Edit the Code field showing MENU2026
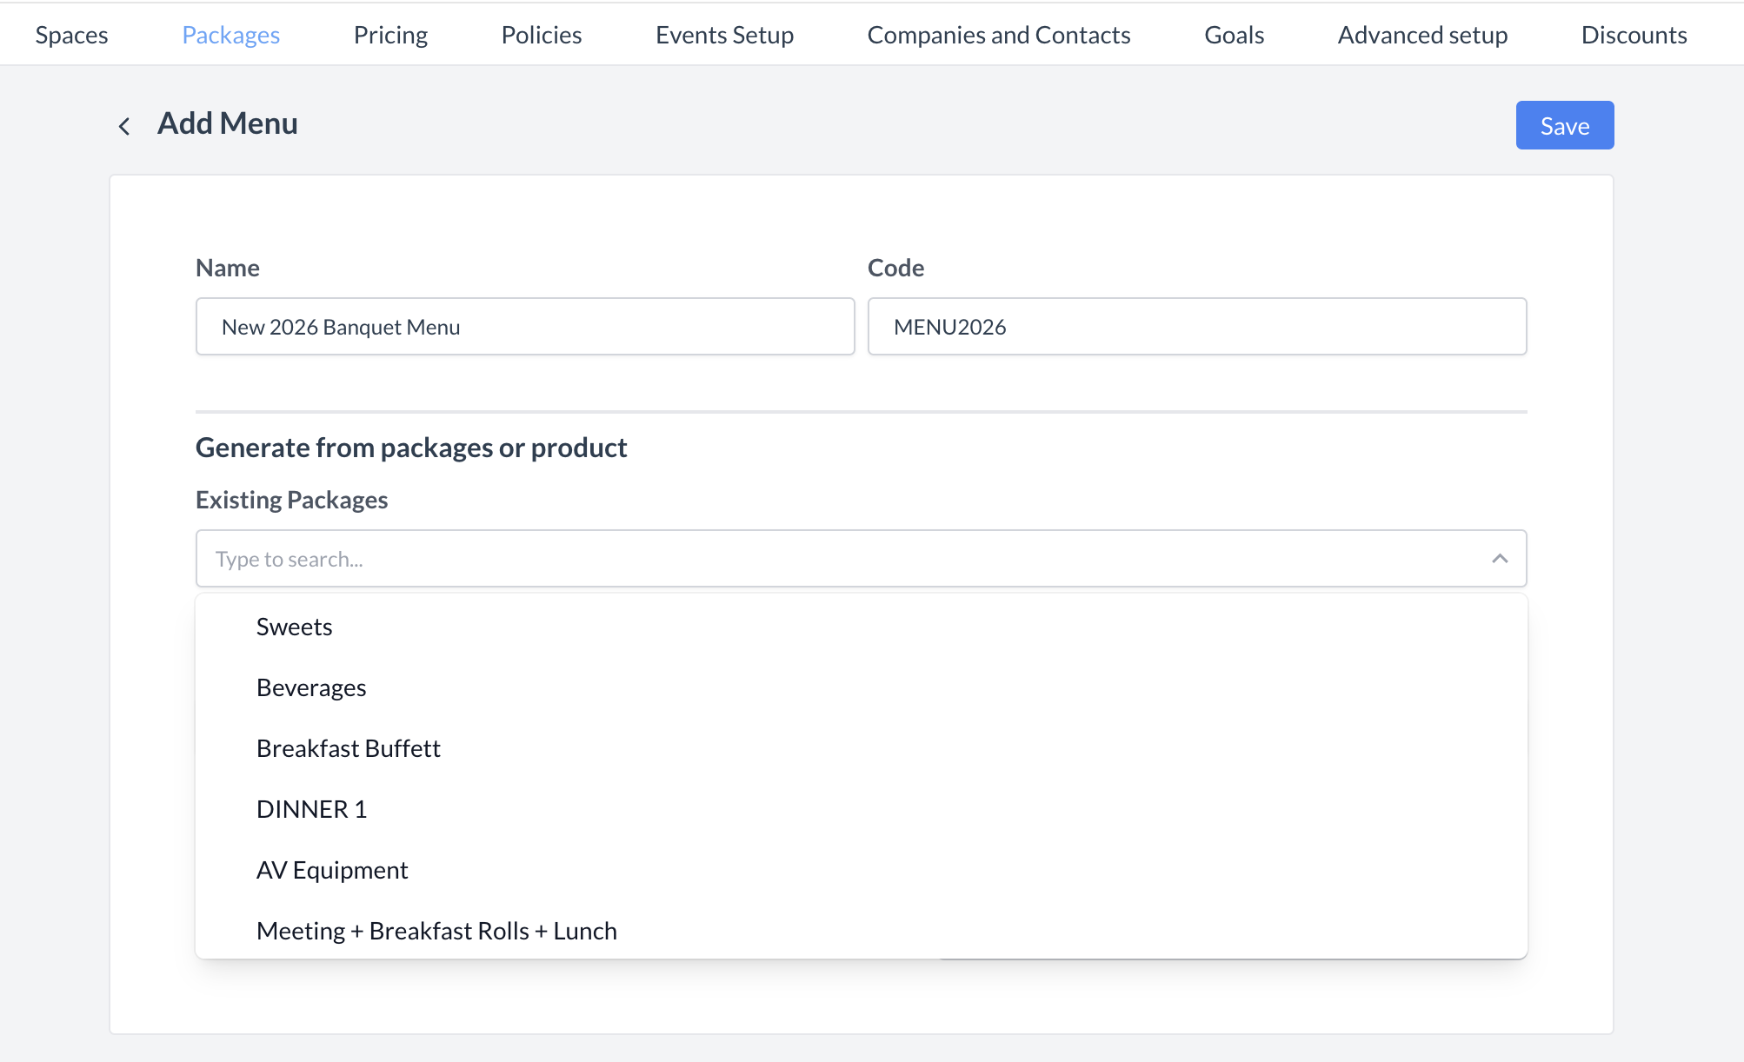Screen dimensions: 1744x1062 pos(1196,326)
